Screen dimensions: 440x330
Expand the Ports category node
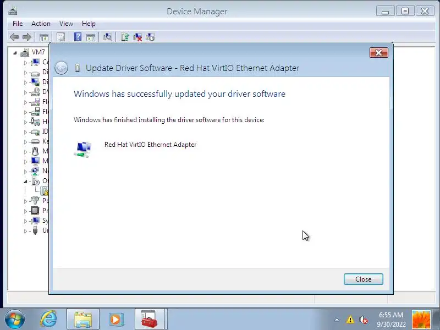coord(25,201)
